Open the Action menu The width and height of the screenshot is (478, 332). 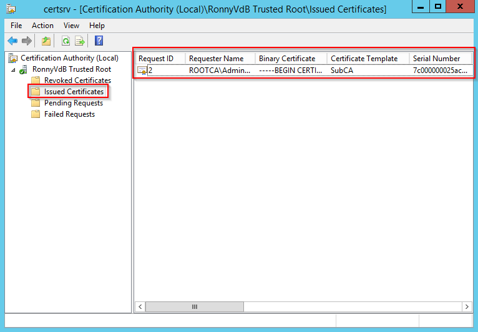42,26
